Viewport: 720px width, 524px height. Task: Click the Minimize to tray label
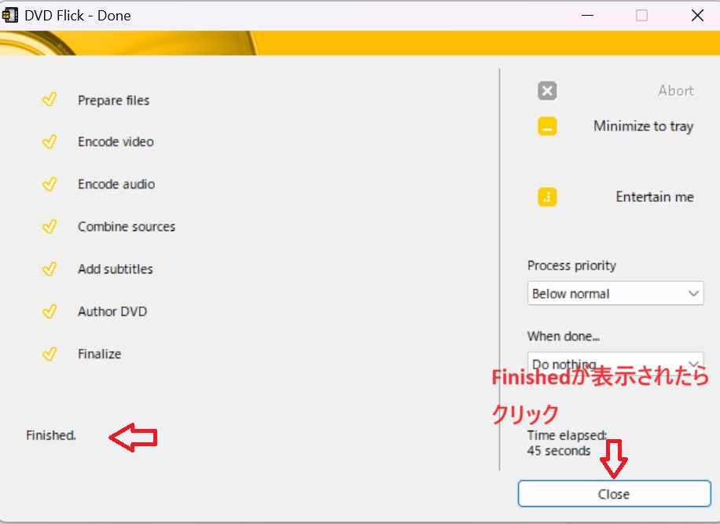(x=643, y=126)
